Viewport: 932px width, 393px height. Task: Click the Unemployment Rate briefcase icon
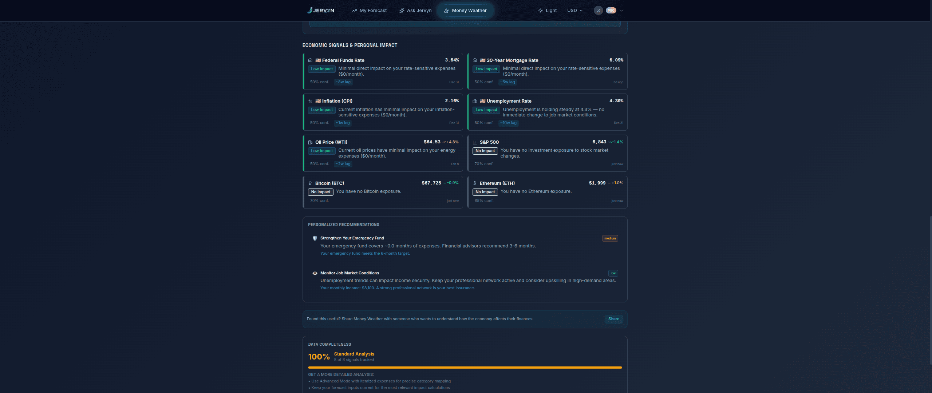point(475,101)
